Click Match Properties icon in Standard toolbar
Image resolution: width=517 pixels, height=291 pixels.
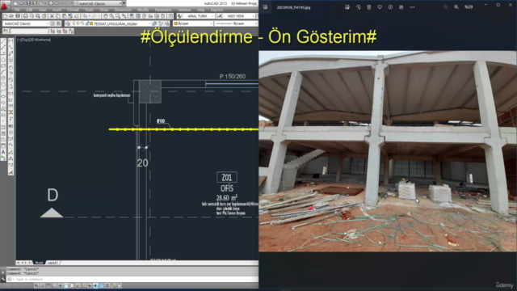(70, 16)
